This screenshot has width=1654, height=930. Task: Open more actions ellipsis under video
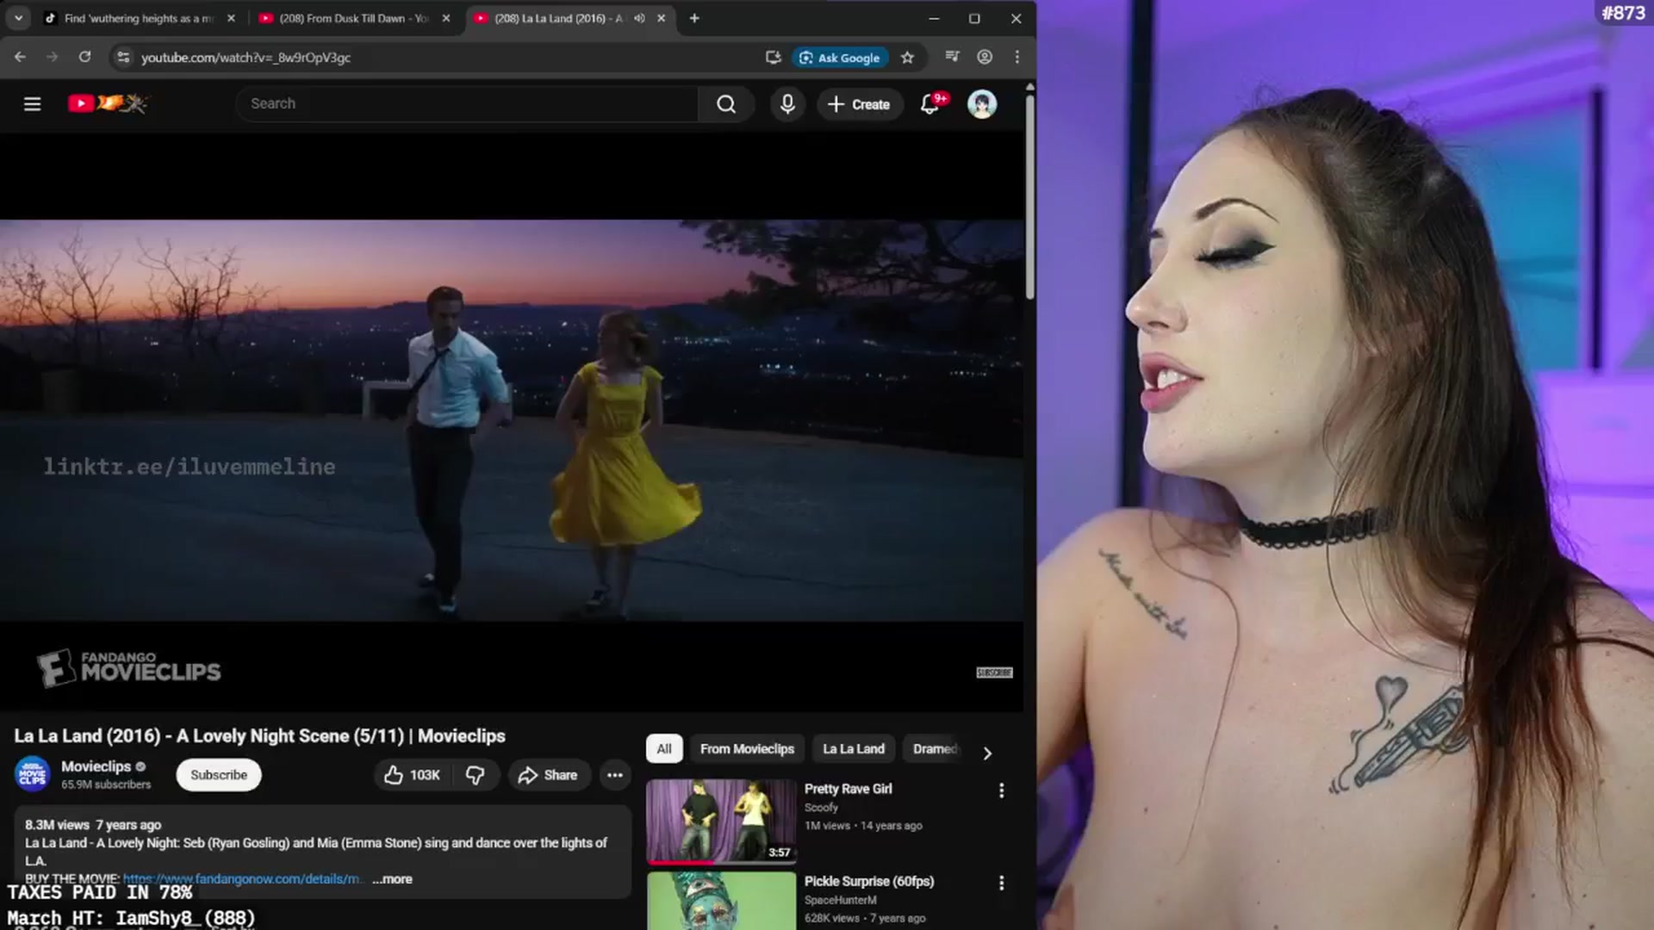pyautogui.click(x=614, y=775)
